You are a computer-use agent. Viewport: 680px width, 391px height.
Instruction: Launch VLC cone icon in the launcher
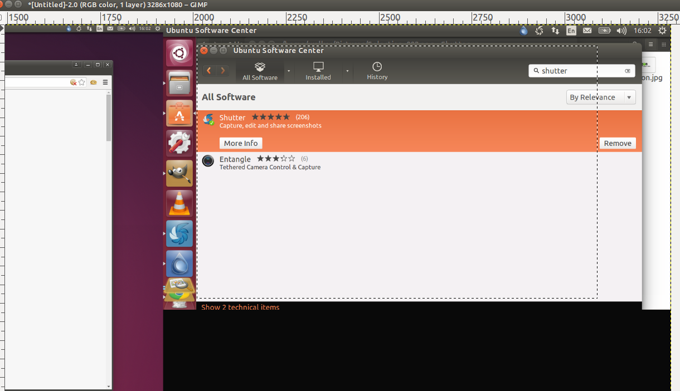pos(179,204)
